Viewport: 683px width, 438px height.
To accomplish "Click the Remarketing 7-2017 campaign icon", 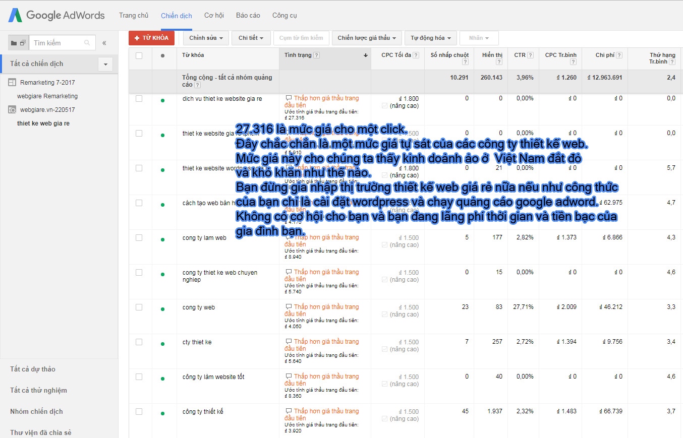I will 12,82.
